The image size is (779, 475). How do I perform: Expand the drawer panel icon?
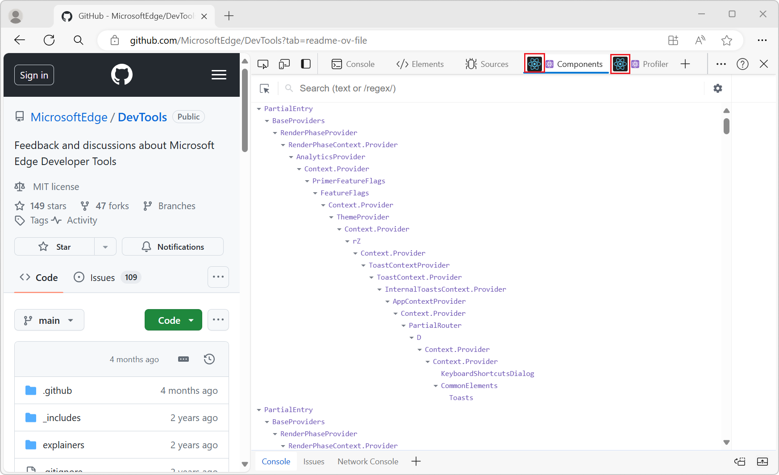tap(762, 461)
